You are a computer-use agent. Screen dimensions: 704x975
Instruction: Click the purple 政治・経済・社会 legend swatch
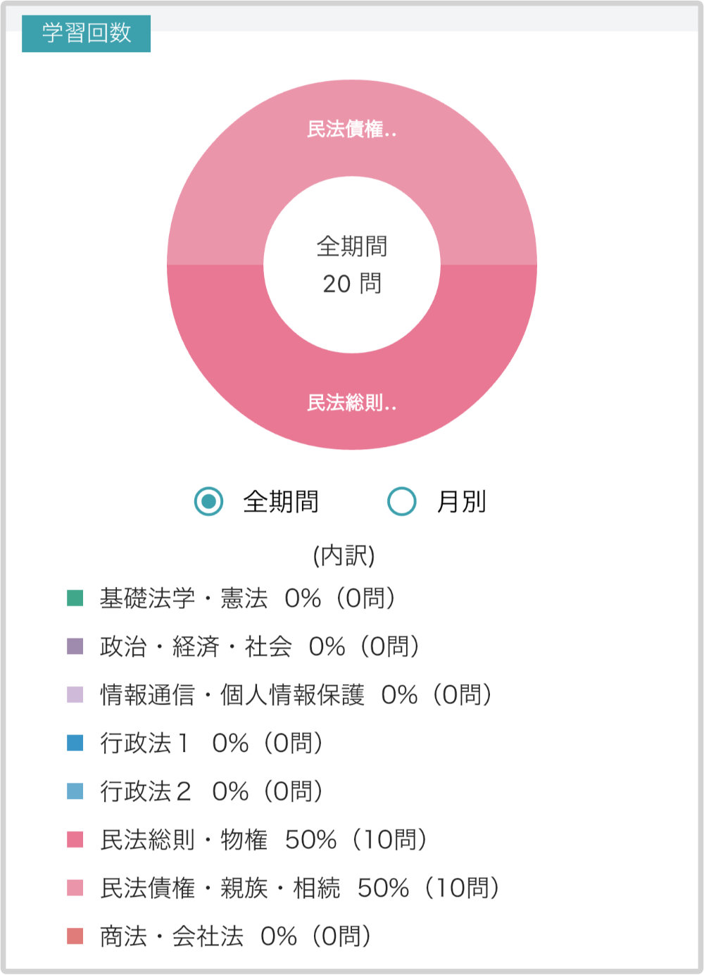(x=75, y=646)
